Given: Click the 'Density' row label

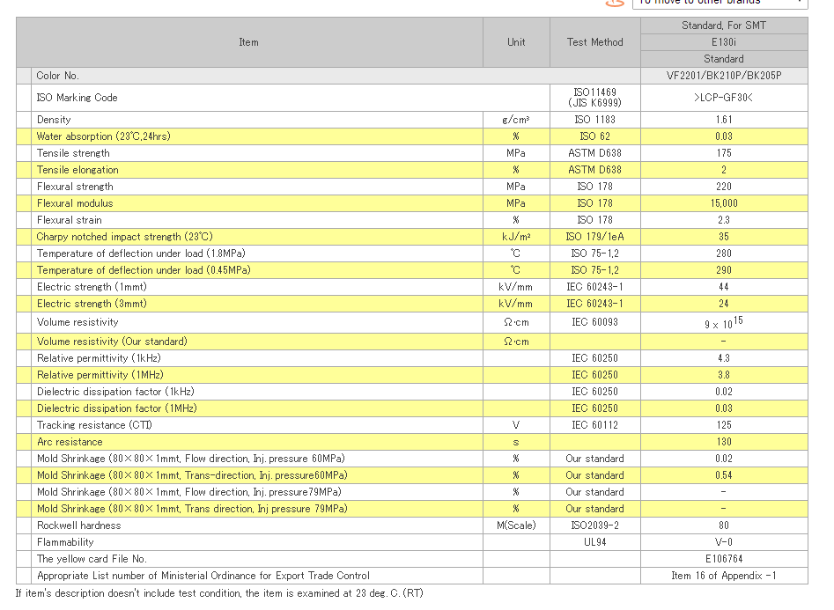Looking at the screenshot, I should [54, 120].
